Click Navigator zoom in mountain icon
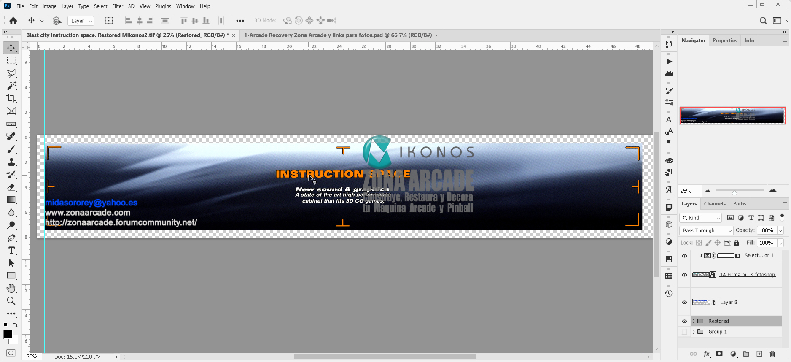 [773, 191]
